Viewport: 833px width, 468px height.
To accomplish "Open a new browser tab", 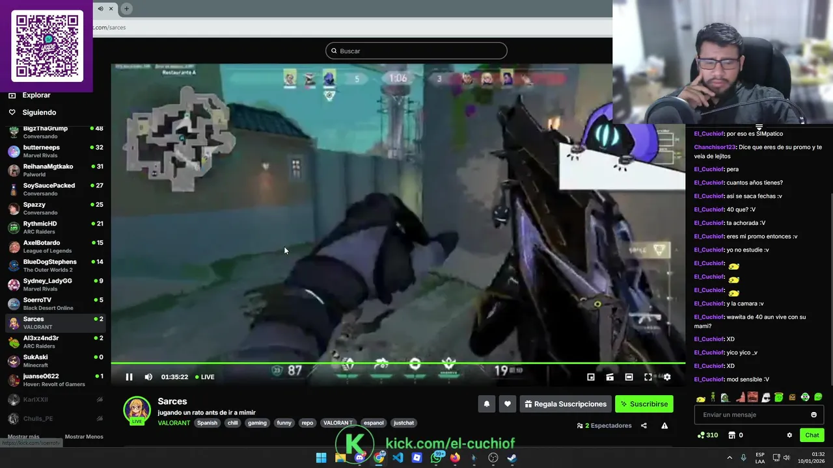I will tap(126, 8).
